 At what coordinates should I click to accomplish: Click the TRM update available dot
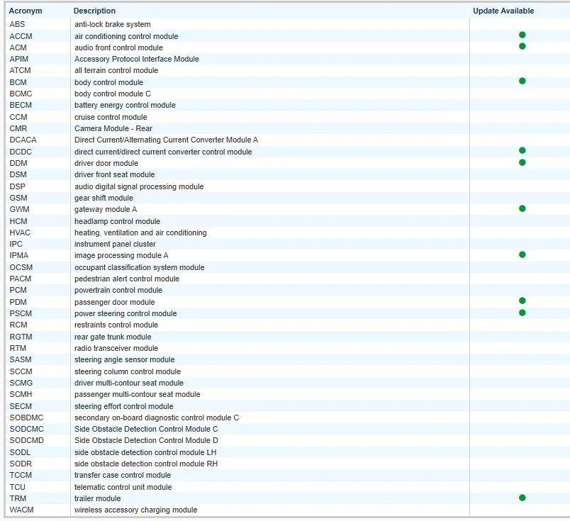pyautogui.click(x=522, y=498)
